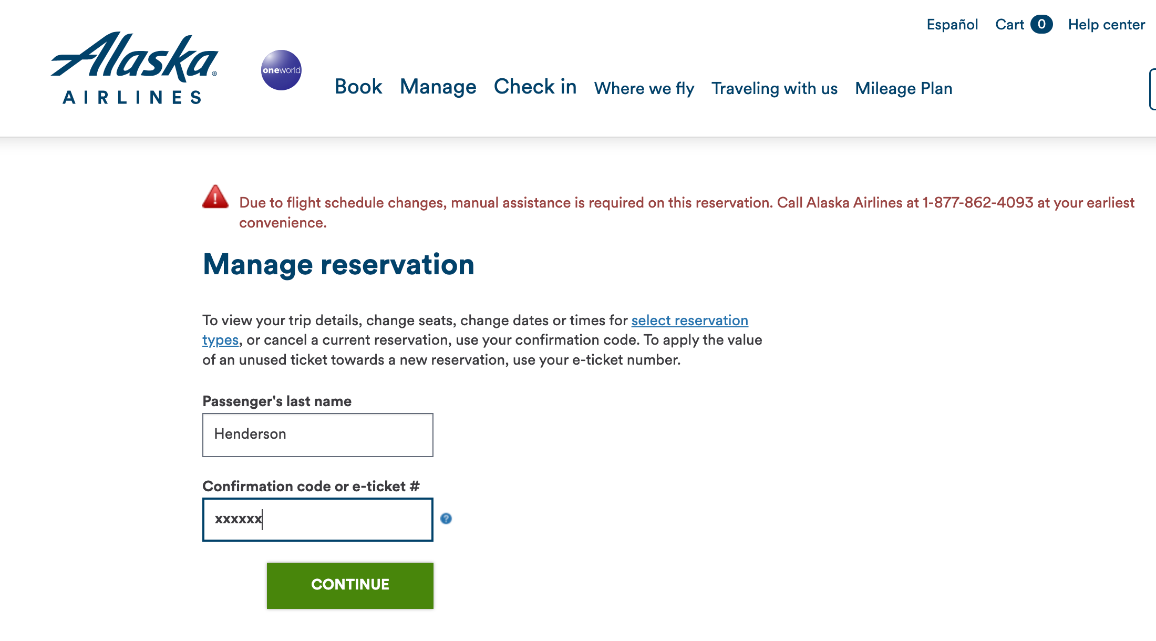Click the question mark help icon beside confirmation code
The image size is (1156, 641).
(x=446, y=520)
